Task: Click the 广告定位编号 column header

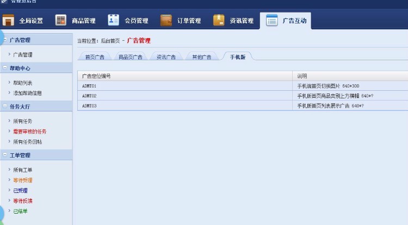Action: point(185,76)
